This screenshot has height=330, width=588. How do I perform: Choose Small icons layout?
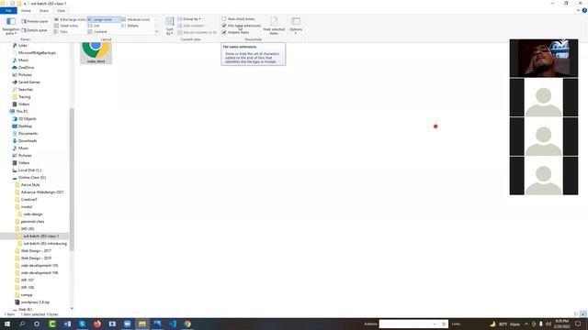tap(66, 26)
